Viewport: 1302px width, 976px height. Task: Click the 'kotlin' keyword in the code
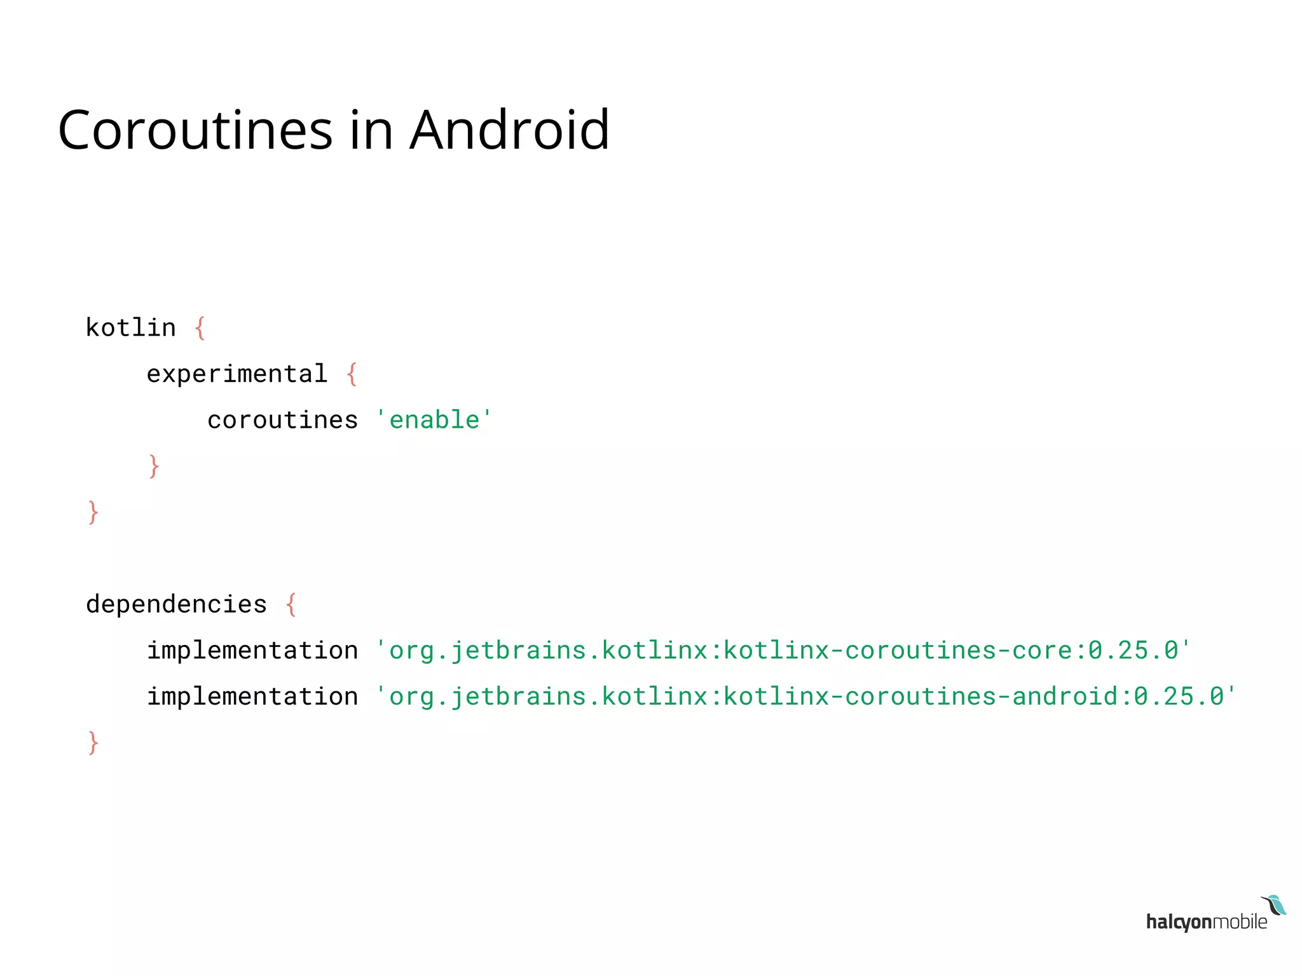(x=131, y=328)
